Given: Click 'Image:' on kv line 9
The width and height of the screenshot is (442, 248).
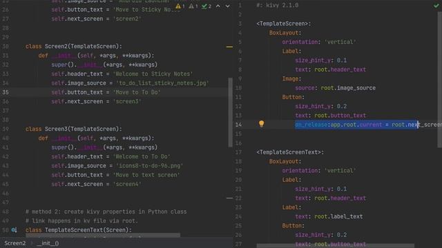Looking at the screenshot, I should (291, 79).
